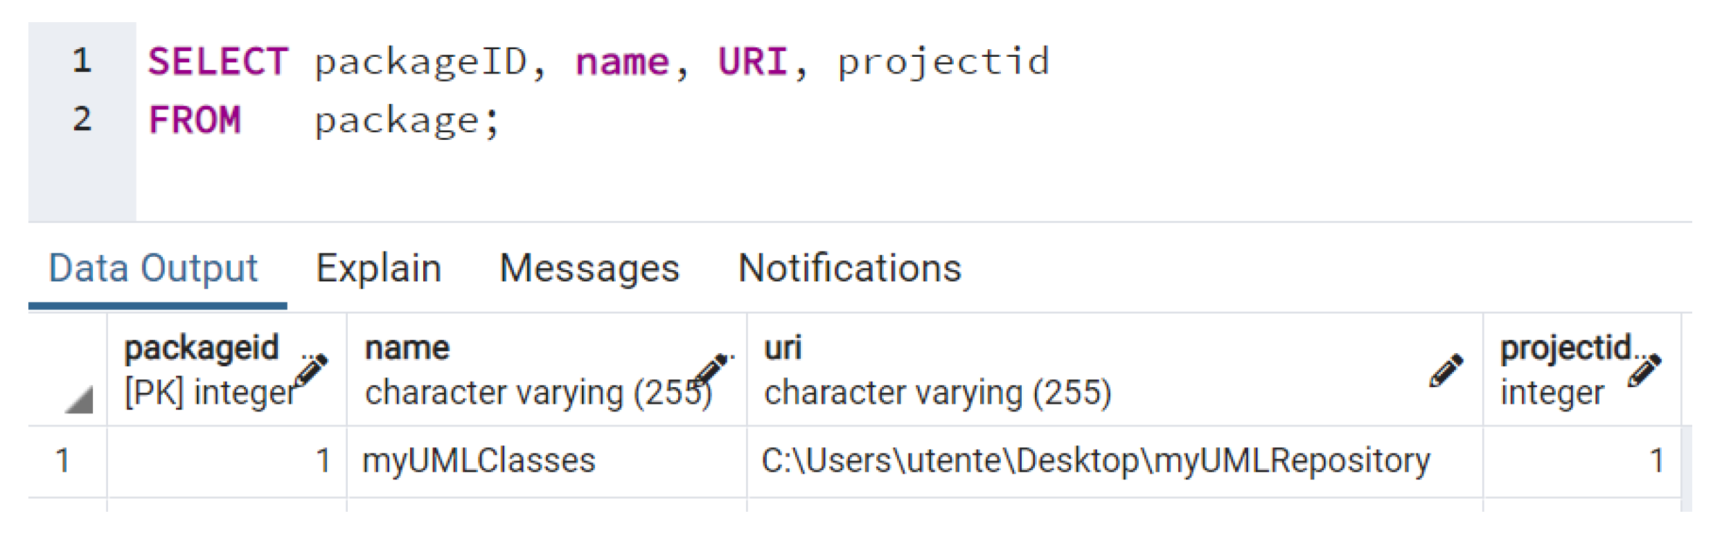
Task: Click the select-all triangle in grid corner
Action: coord(79,400)
